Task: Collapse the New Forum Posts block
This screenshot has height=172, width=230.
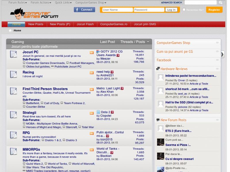Action: point(217,120)
